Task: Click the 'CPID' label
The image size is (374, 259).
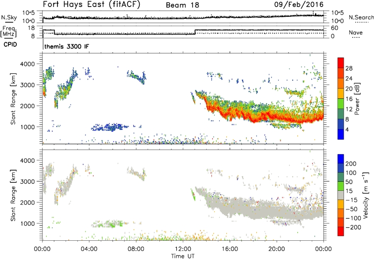Action: (10, 44)
